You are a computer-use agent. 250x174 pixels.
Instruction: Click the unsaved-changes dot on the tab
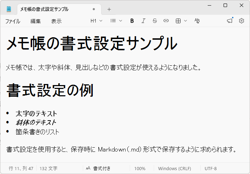click(x=94, y=9)
